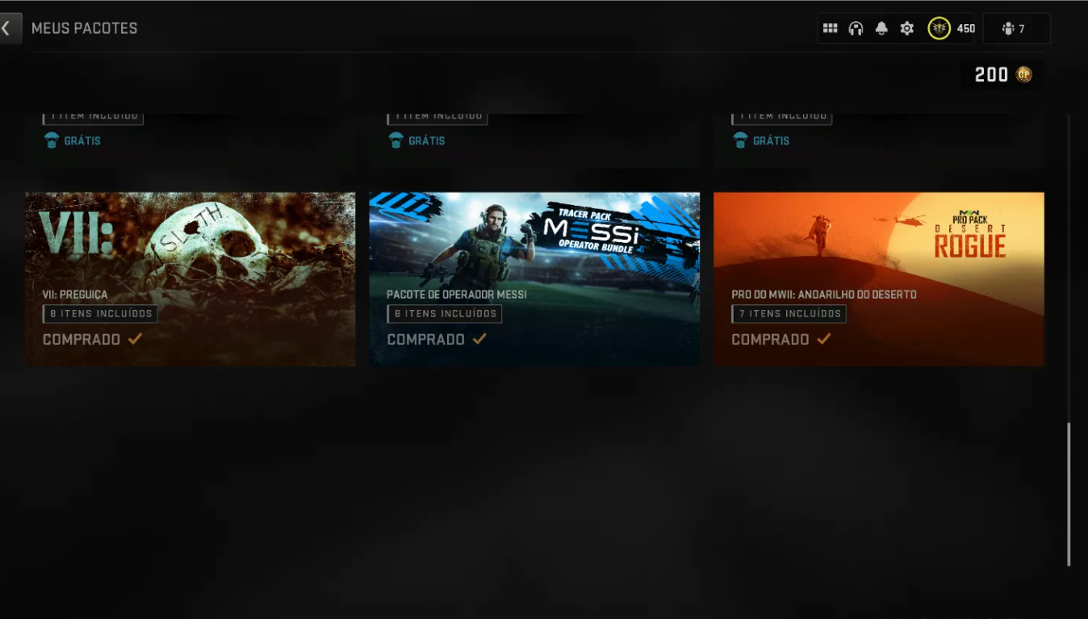The width and height of the screenshot is (1088, 619).
Task: Click the vertical scrollbar thumb
Action: point(1069,494)
